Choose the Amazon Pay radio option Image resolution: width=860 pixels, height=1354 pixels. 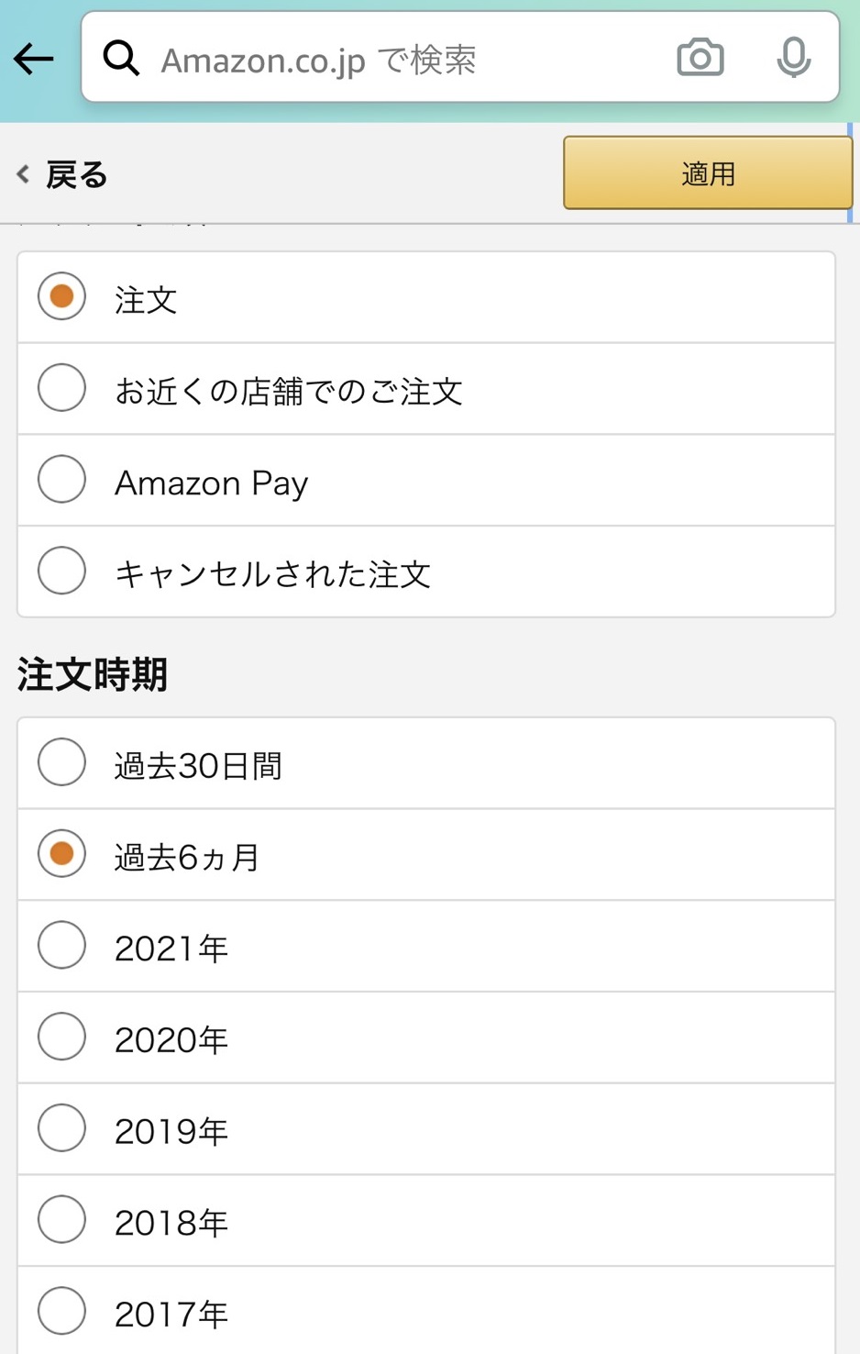[x=61, y=480]
